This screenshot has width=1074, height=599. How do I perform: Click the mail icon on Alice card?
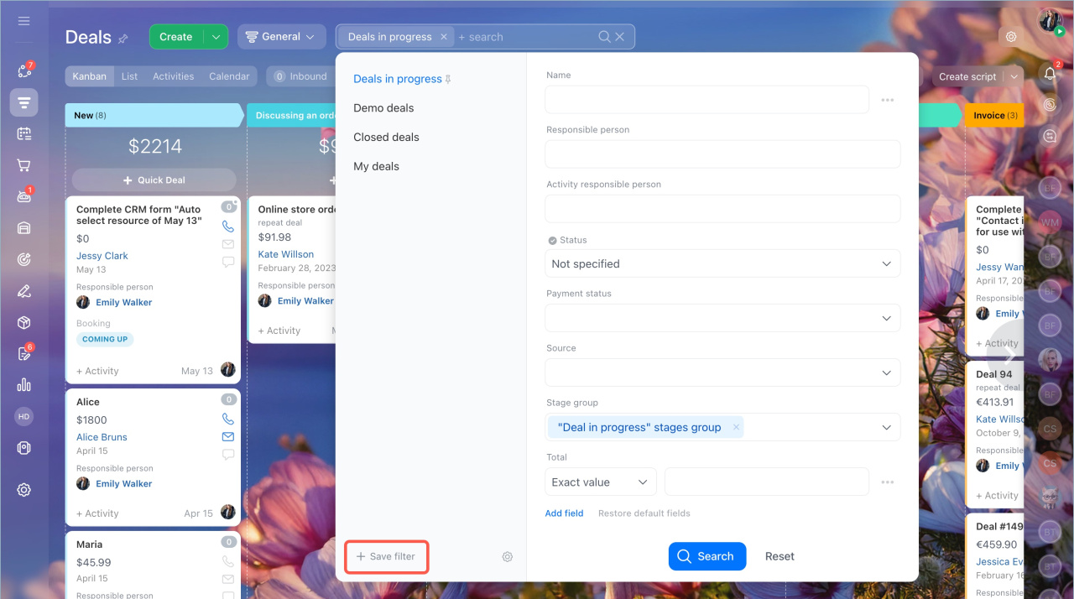click(x=227, y=437)
